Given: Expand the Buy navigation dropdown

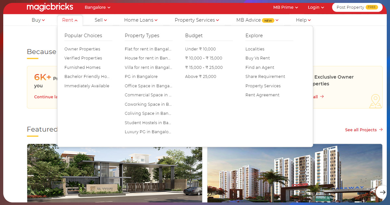Looking at the screenshot, I should [38, 20].
